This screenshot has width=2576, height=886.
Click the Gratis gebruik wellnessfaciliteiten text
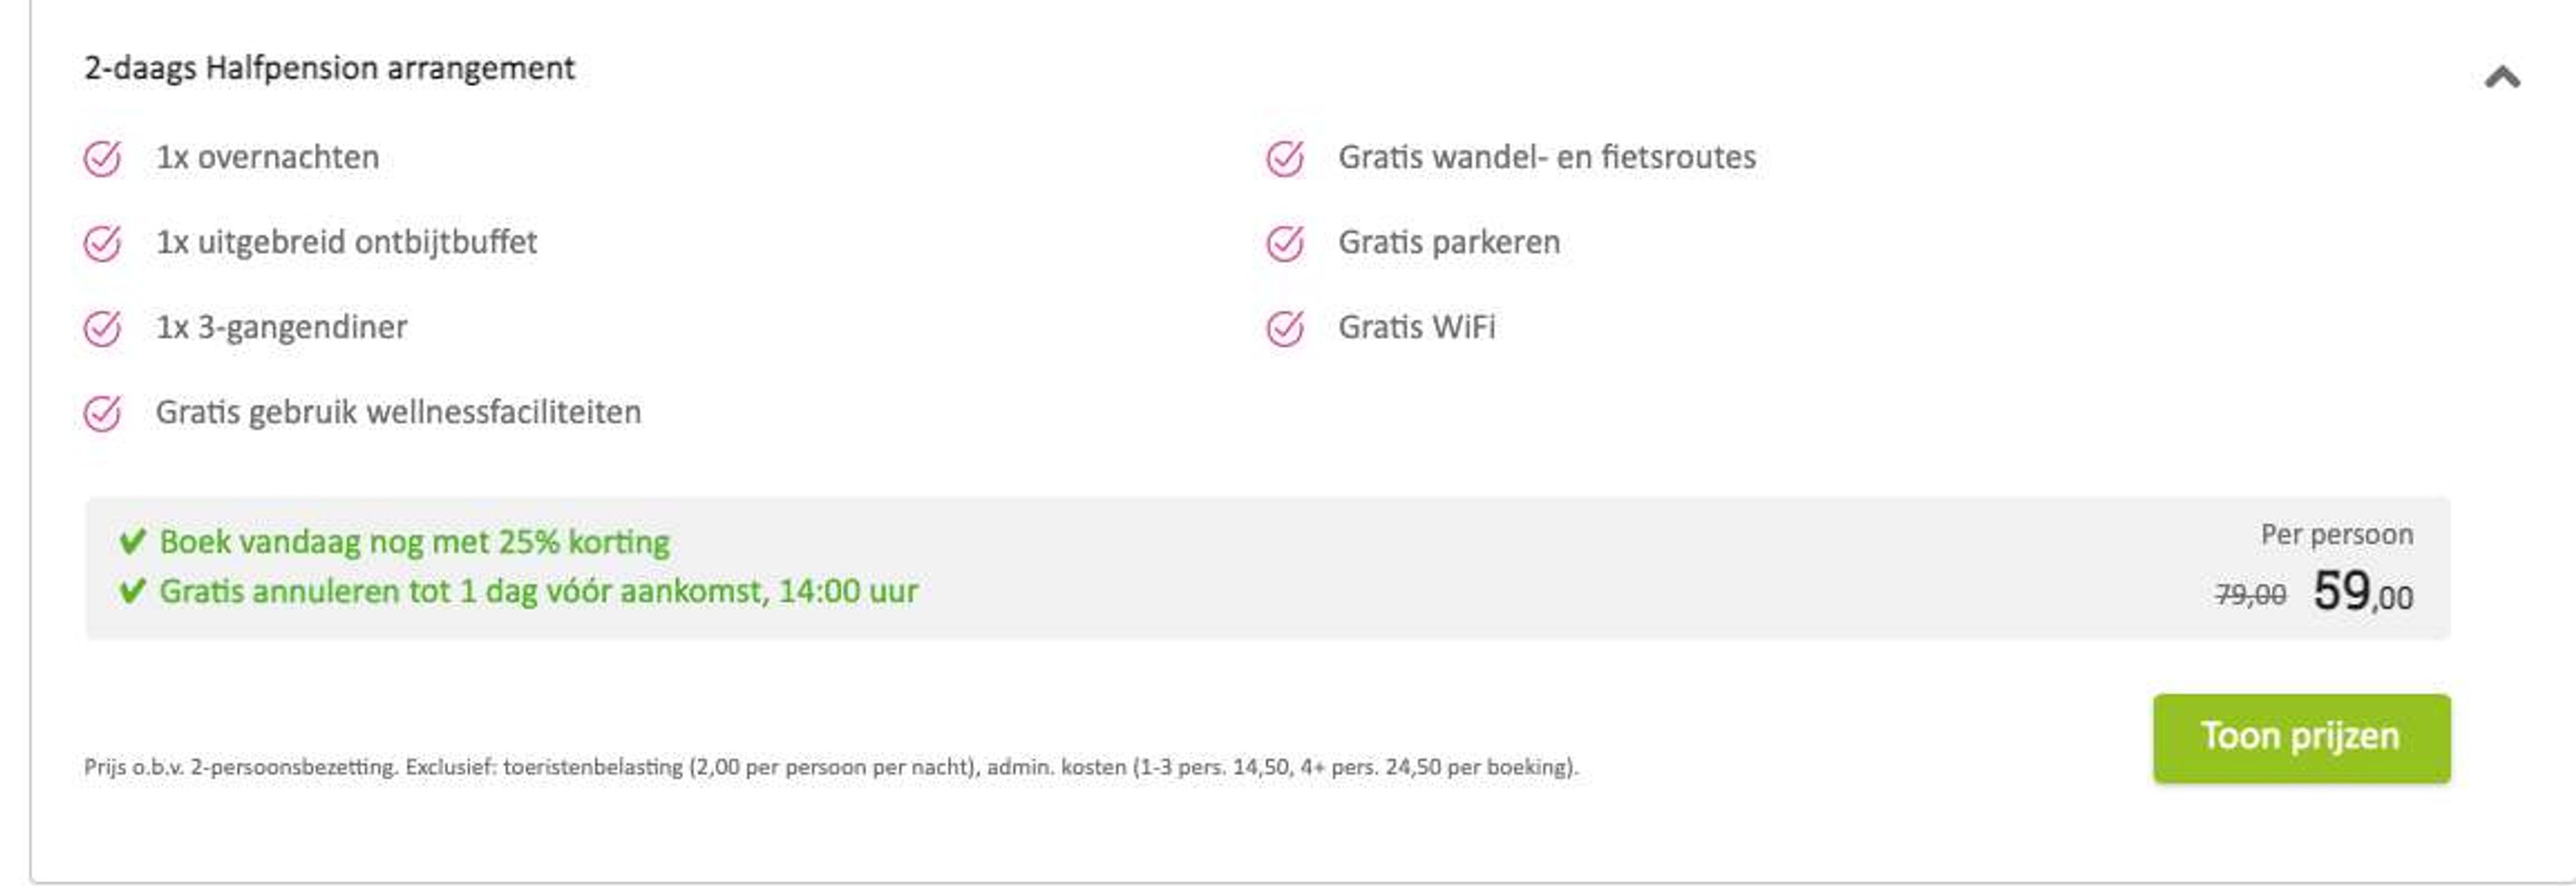click(x=398, y=413)
